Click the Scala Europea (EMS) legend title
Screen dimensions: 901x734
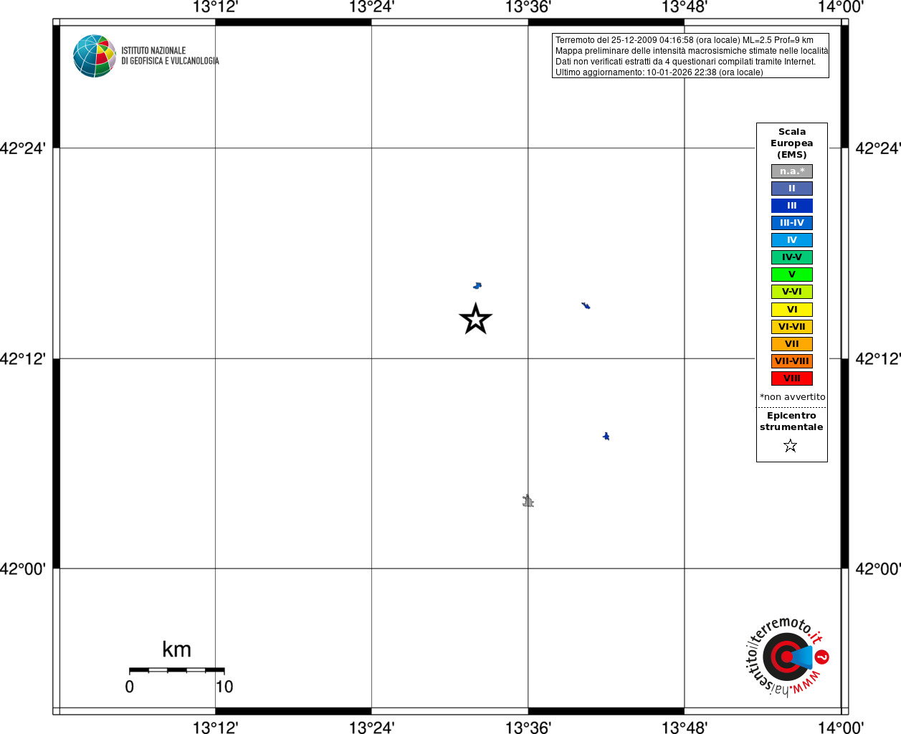792,143
